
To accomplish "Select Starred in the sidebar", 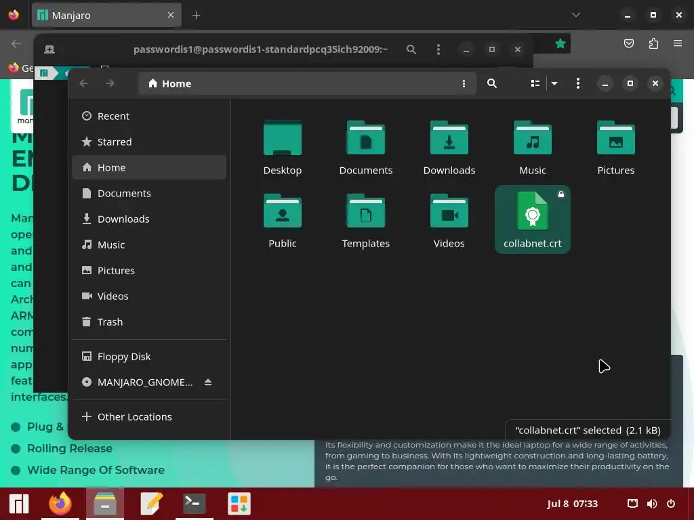I will pyautogui.click(x=149, y=142).
